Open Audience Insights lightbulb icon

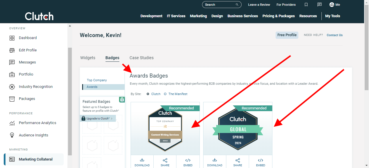point(12,135)
